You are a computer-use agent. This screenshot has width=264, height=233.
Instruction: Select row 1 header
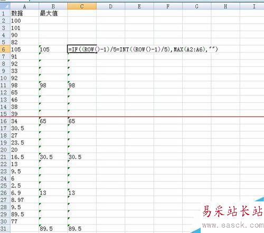(5, 13)
